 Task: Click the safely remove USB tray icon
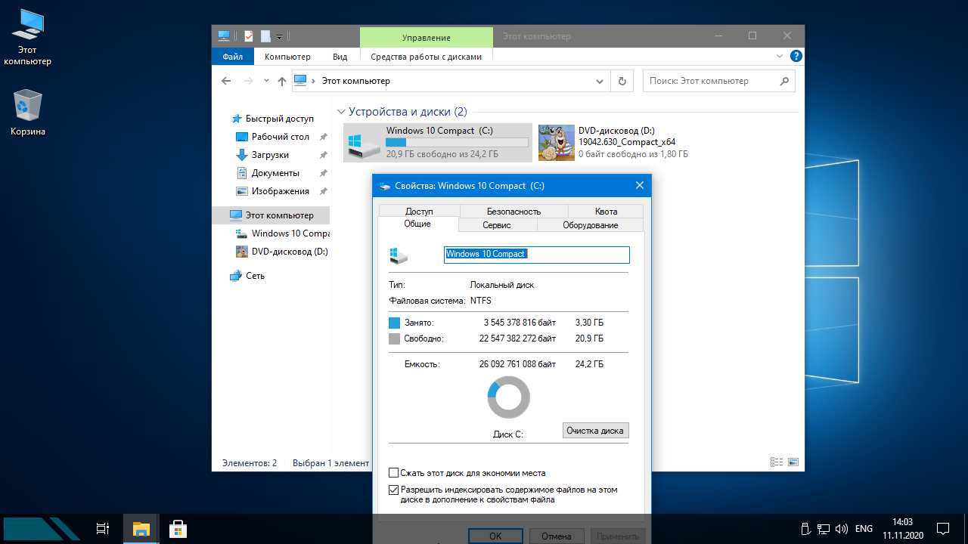click(x=806, y=529)
